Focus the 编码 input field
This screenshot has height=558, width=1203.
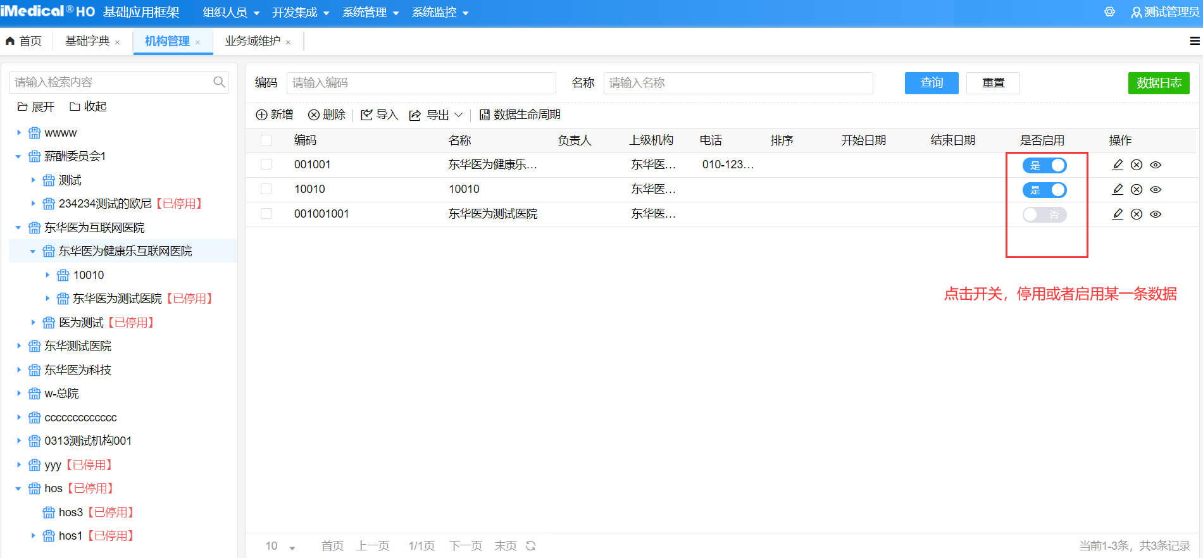pyautogui.click(x=421, y=83)
